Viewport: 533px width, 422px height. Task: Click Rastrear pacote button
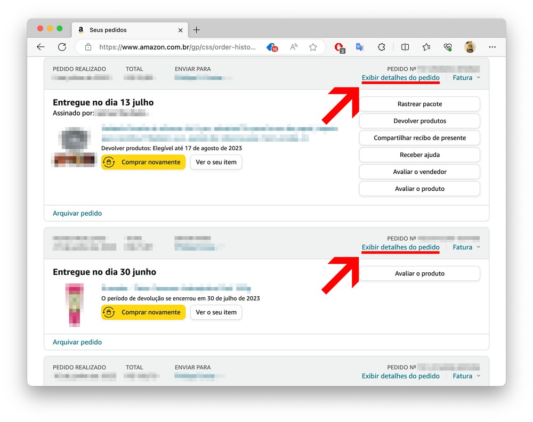(x=419, y=104)
